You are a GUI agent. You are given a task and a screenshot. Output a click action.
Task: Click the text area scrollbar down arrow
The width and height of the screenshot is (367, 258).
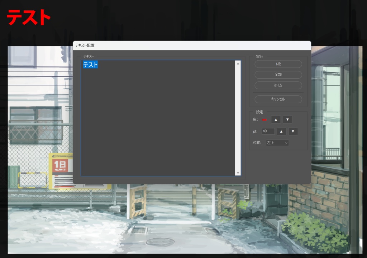point(238,173)
